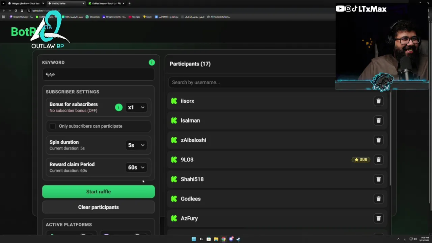The height and width of the screenshot is (243, 432).
Task: Open the browser tab search dropdown
Action: 3,3
